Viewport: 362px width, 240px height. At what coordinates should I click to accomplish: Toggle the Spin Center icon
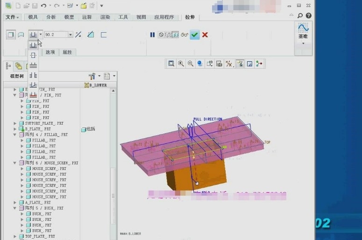click(x=259, y=64)
